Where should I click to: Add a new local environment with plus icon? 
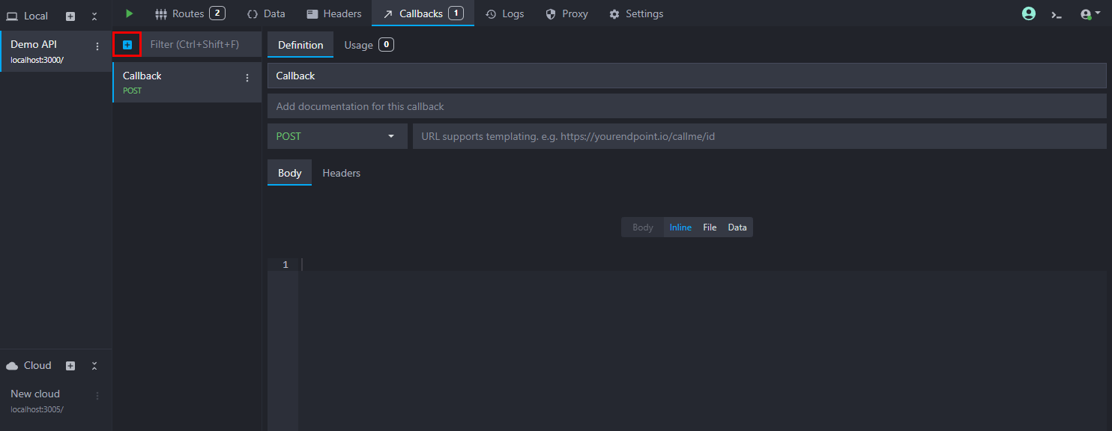tap(70, 16)
